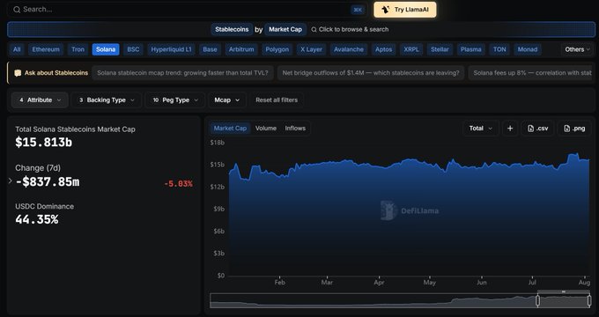The height and width of the screenshot is (317, 599).
Task: Click left handle of chart range slider
Action: [x=537, y=301]
